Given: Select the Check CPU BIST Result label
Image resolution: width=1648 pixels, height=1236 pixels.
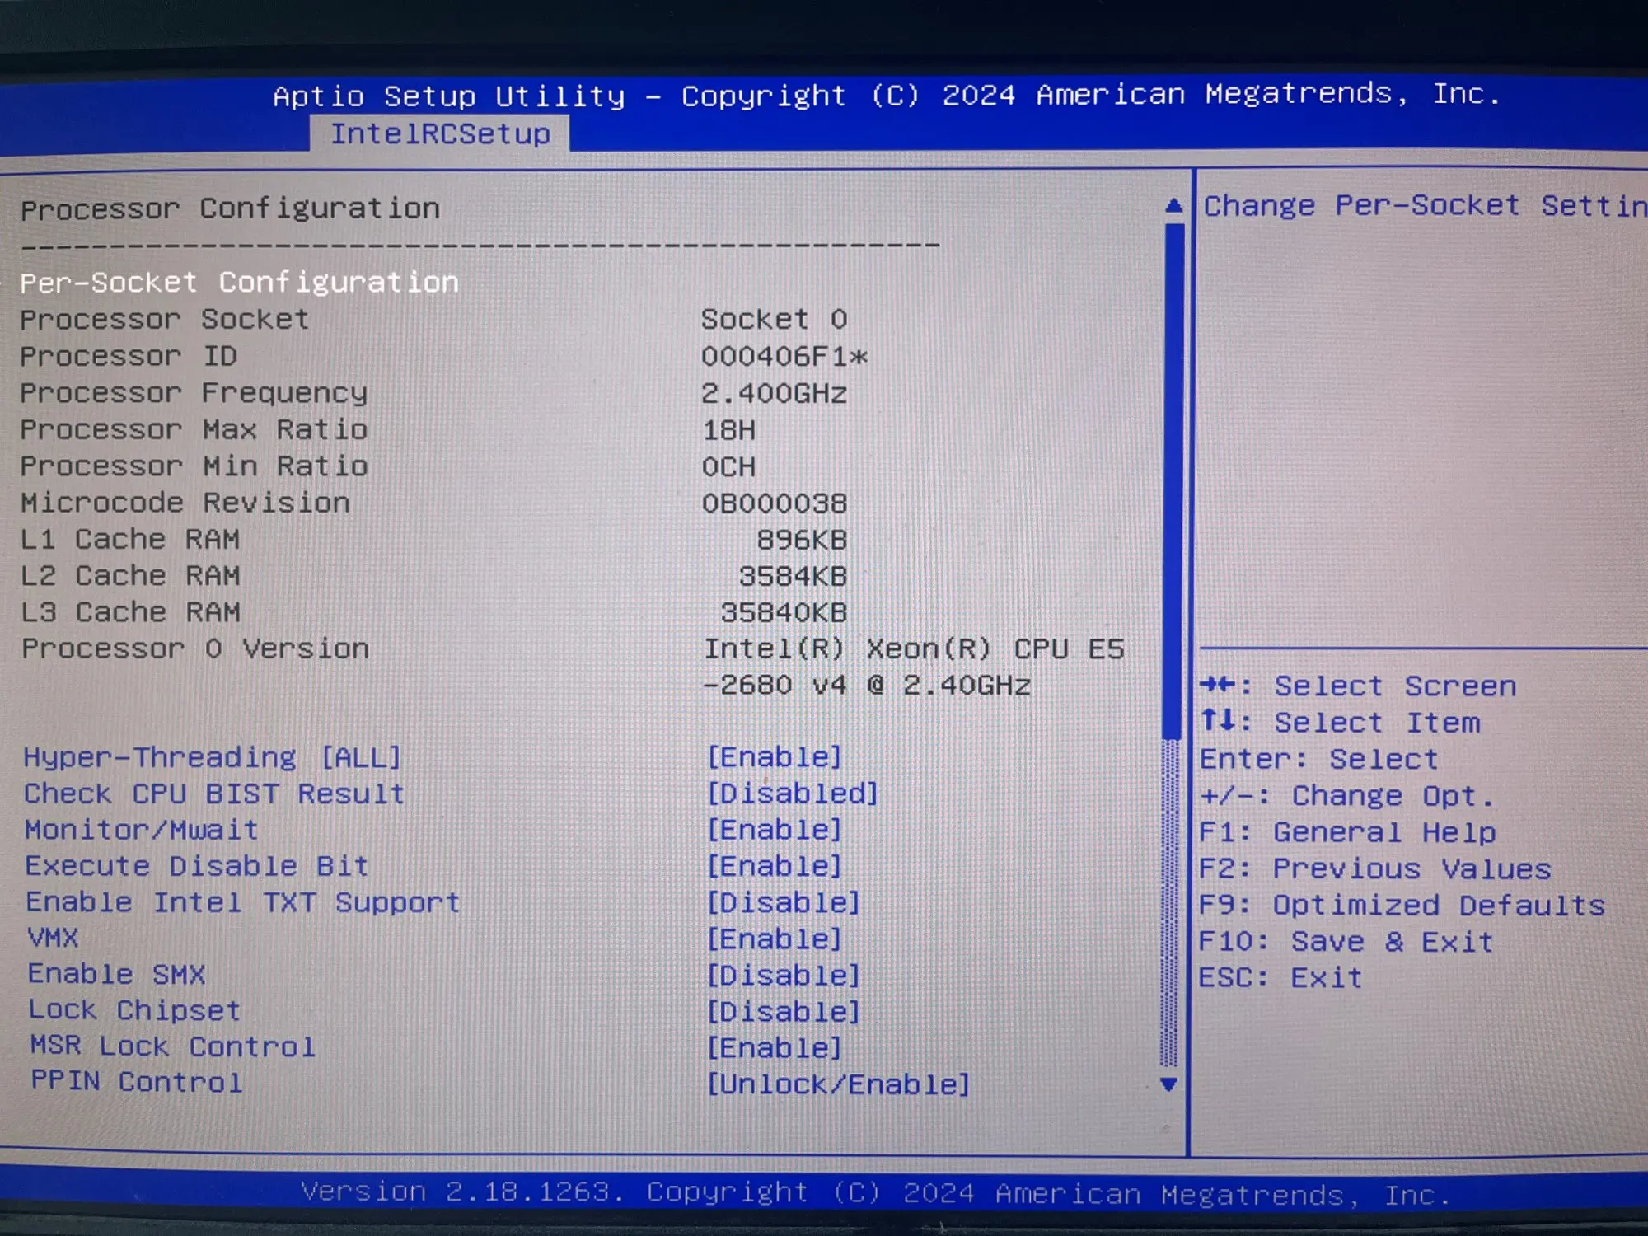Looking at the screenshot, I should [214, 794].
